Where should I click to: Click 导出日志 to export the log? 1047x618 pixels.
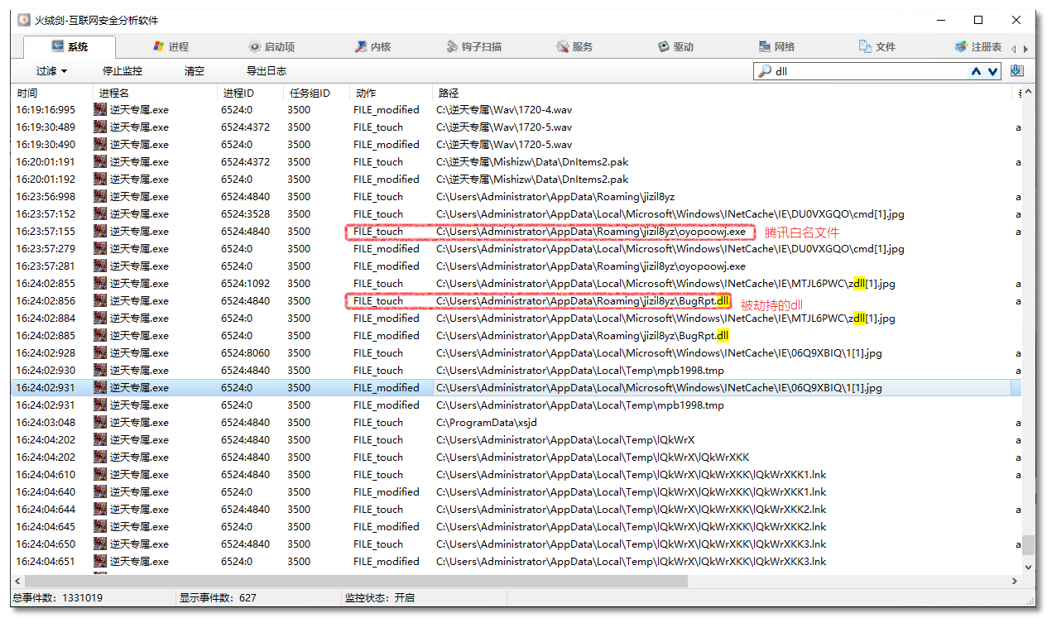[x=267, y=71]
